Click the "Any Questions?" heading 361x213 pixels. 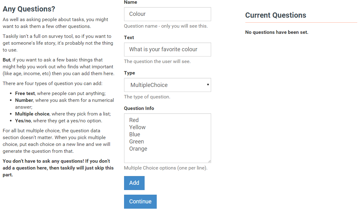point(29,9)
